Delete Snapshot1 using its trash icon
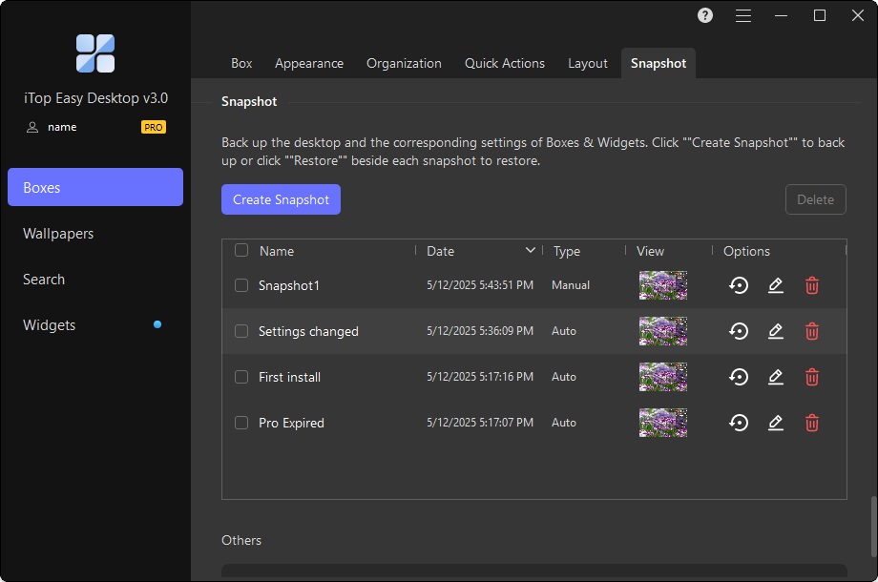 (x=812, y=285)
